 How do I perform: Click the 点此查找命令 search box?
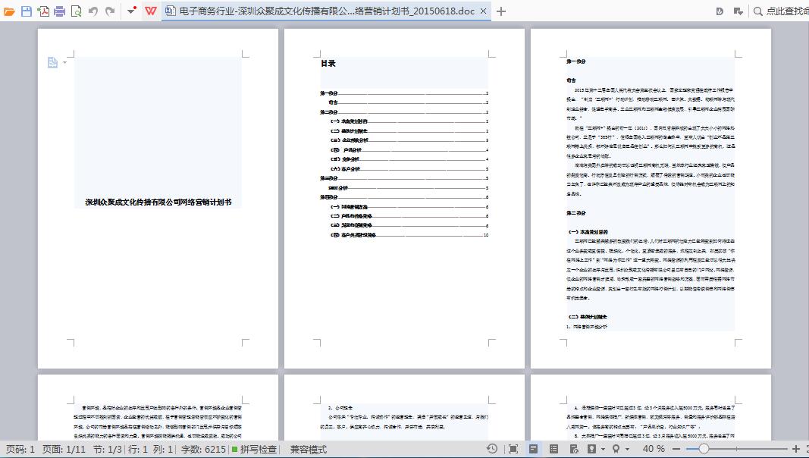click(x=781, y=11)
